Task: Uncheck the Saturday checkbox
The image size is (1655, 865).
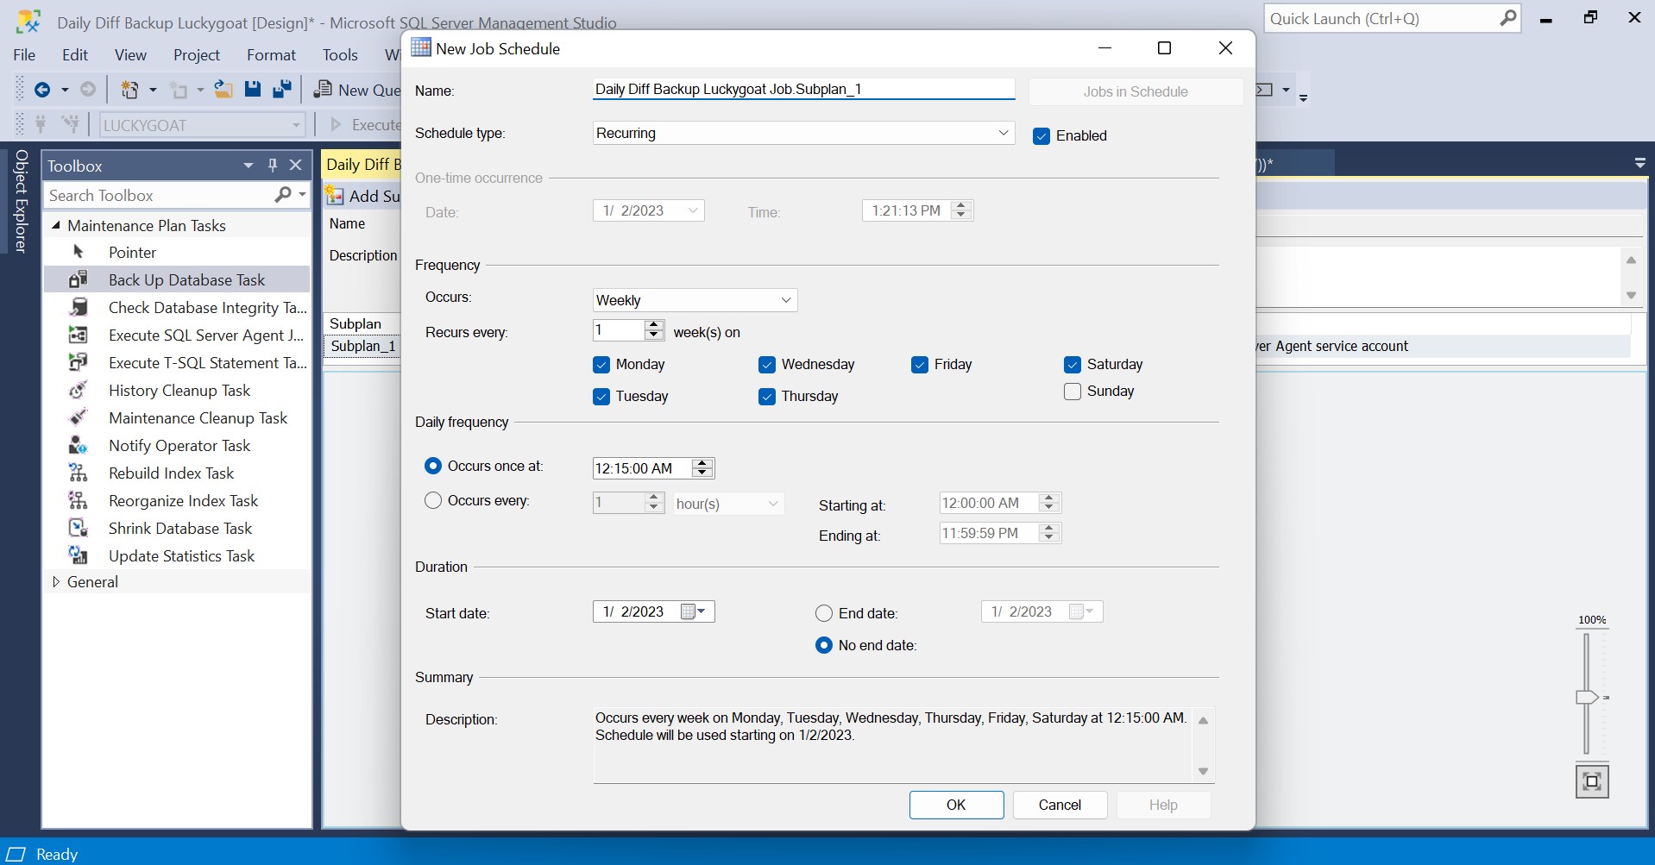Action: [1073, 365]
